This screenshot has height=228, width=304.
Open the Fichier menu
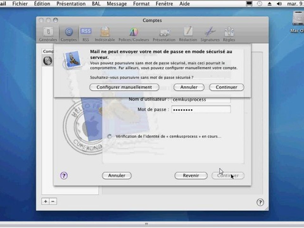(x=20, y=4)
